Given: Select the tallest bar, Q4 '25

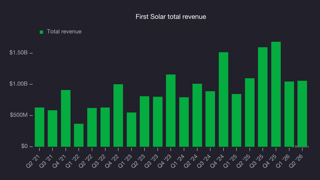Looking at the screenshot, I should pos(276,94).
